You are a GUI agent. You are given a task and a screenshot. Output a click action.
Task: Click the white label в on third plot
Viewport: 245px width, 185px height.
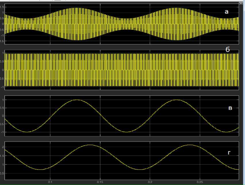(230, 108)
